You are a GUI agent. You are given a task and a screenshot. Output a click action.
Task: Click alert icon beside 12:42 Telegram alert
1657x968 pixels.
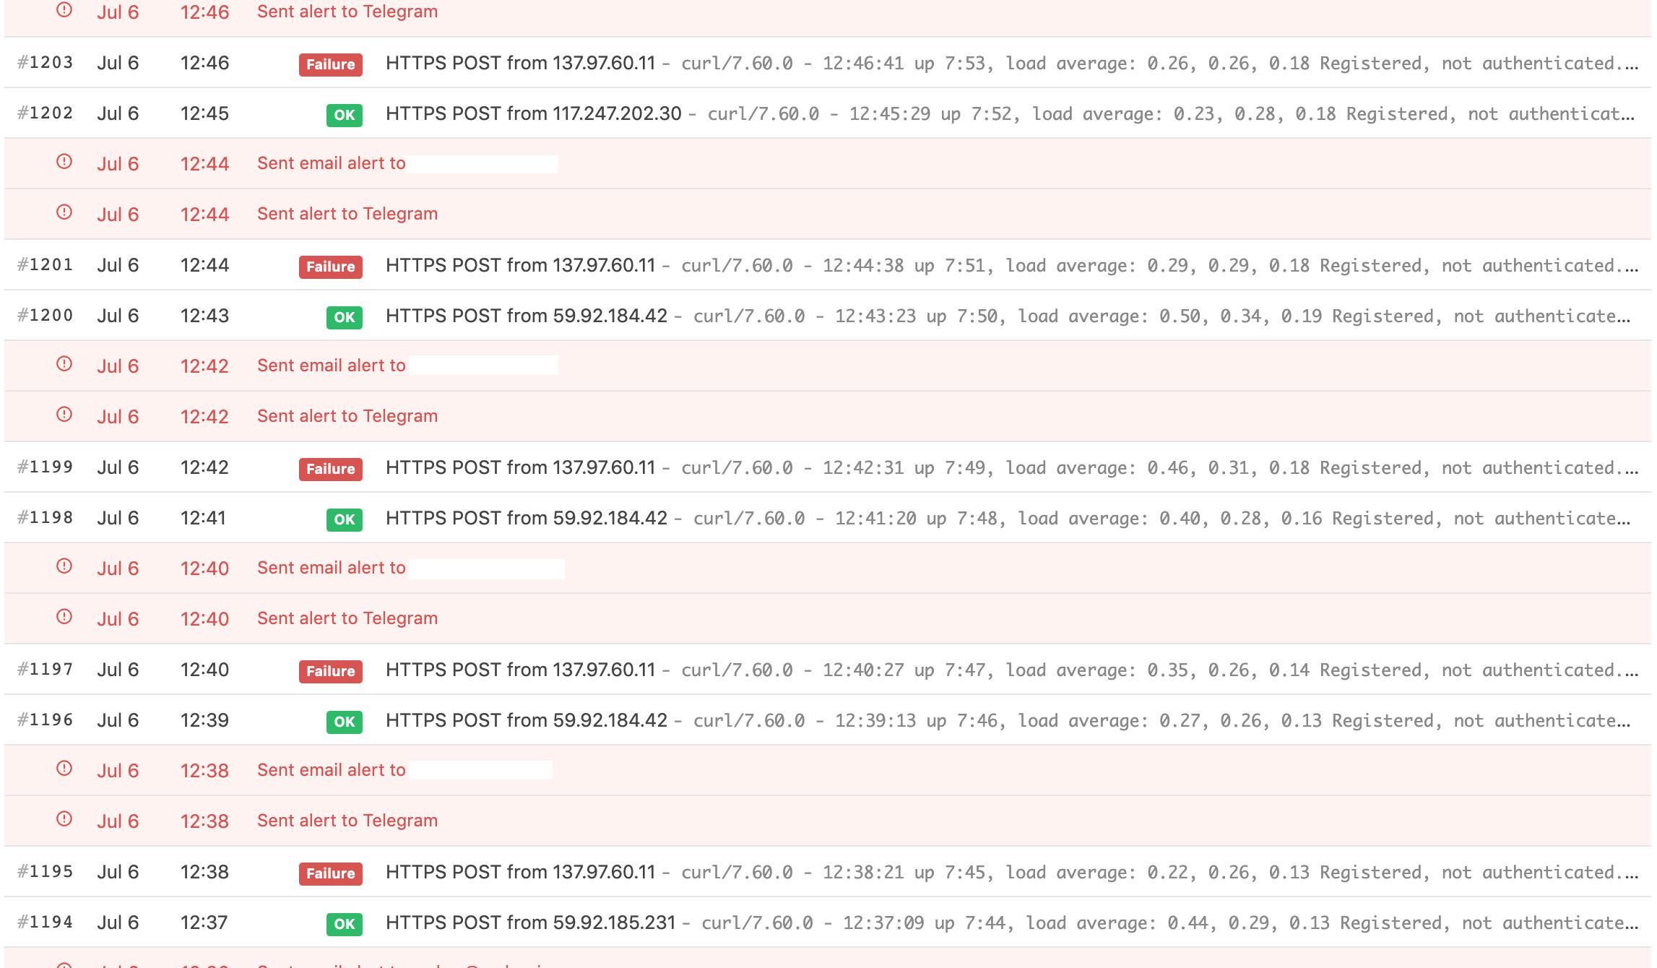coord(64,415)
